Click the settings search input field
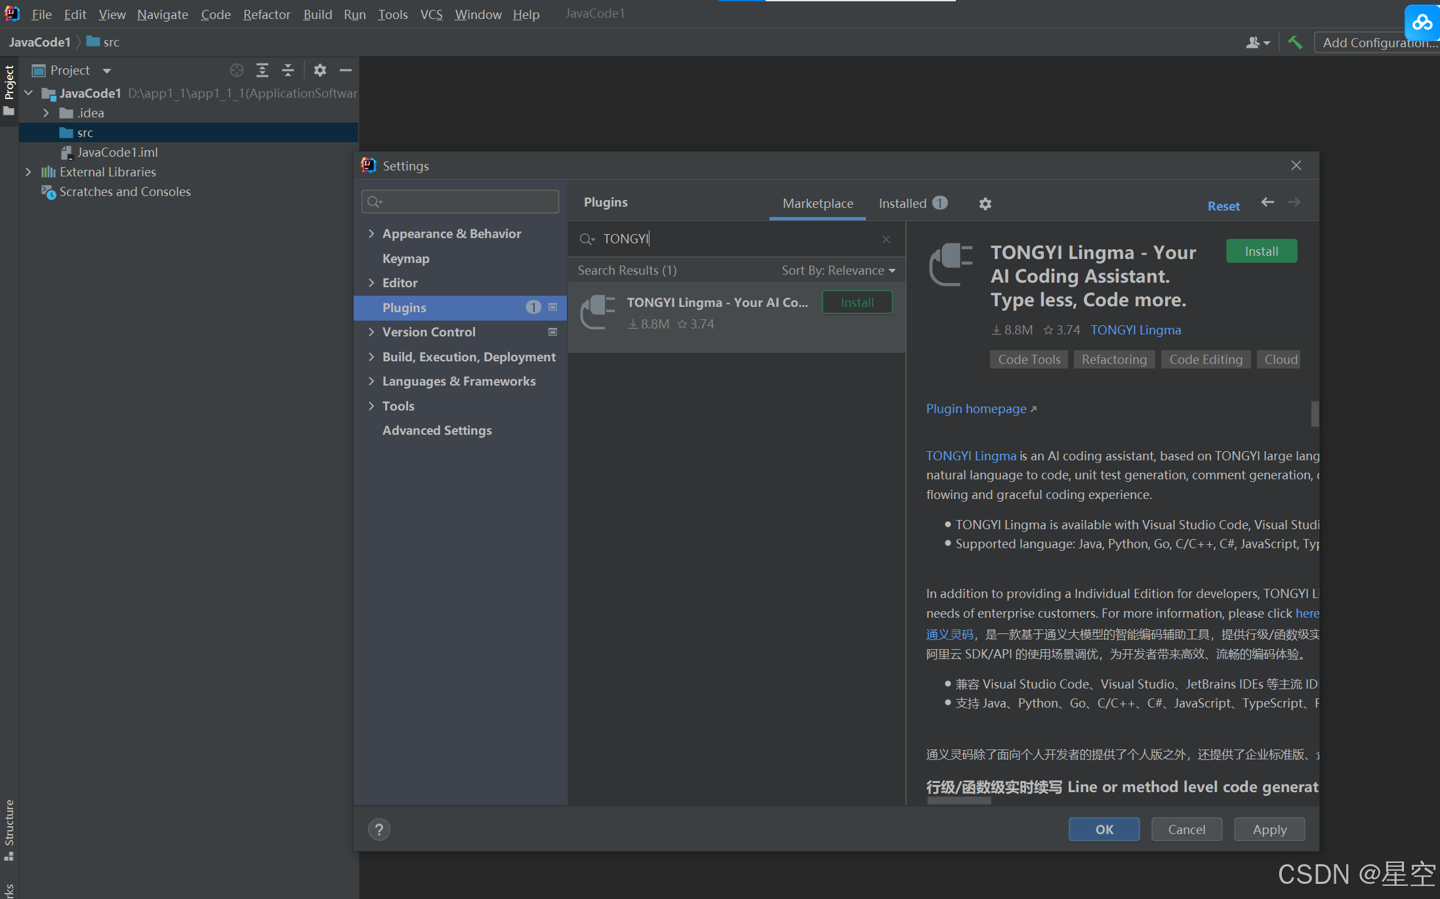The width and height of the screenshot is (1440, 899). tap(461, 201)
